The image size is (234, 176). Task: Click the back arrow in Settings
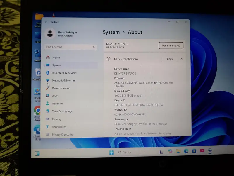pyautogui.click(x=46, y=22)
